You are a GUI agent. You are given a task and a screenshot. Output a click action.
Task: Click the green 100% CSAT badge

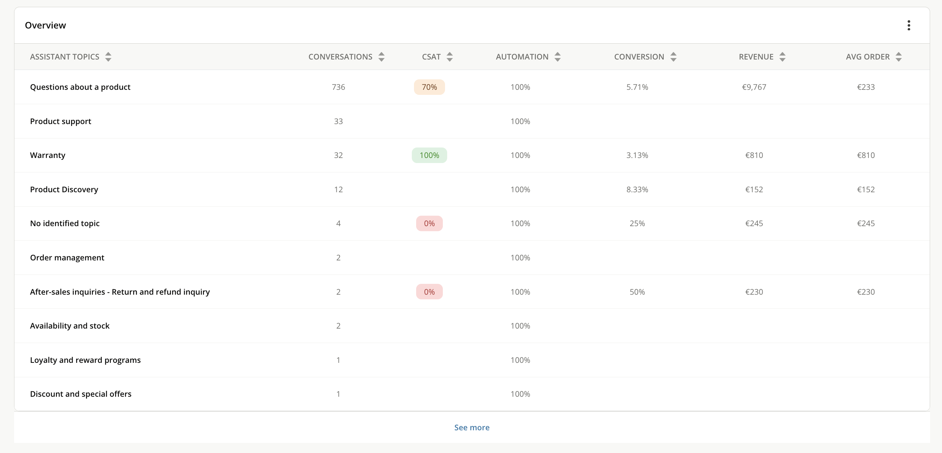[x=429, y=155]
